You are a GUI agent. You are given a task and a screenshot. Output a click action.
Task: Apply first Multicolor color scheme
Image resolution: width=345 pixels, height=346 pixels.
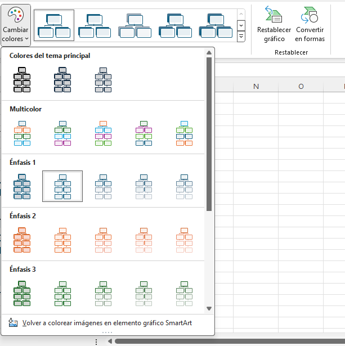22,133
